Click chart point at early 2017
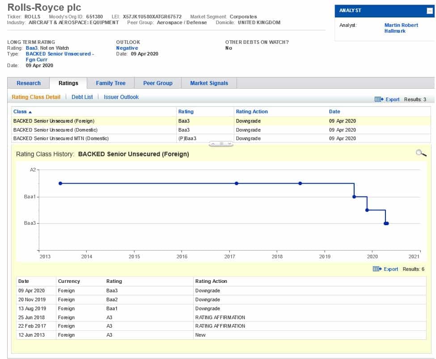The height and width of the screenshot is (359, 436). pos(237,184)
